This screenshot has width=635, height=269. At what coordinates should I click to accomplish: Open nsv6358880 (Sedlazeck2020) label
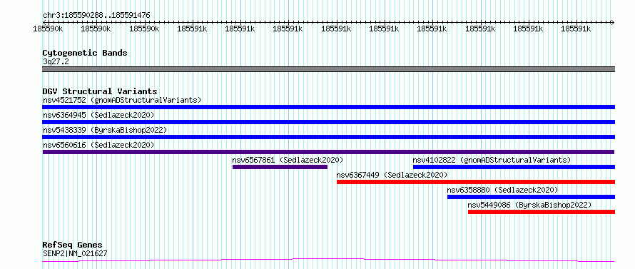(x=502, y=190)
